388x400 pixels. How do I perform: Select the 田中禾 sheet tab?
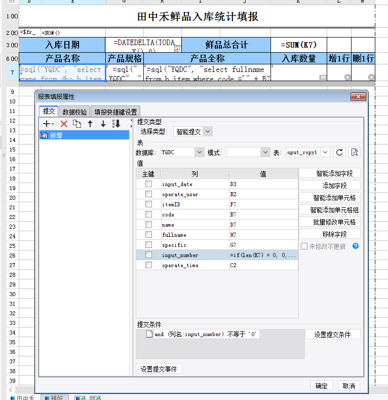pyautogui.click(x=23, y=397)
